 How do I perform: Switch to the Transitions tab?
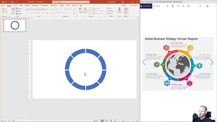tap(35, 5)
